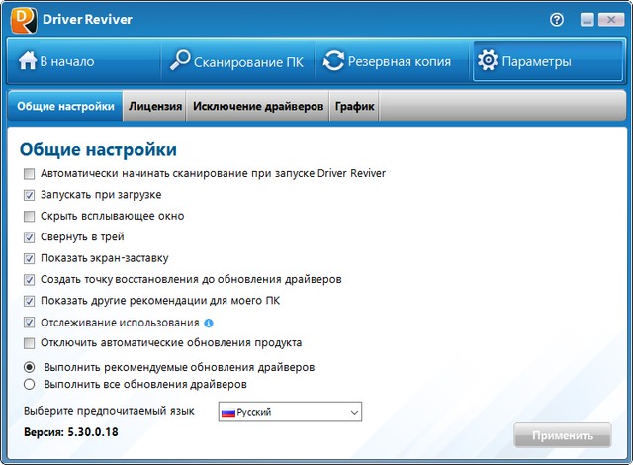The width and height of the screenshot is (633, 465).
Task: Switch to the График tab
Action: click(x=354, y=106)
